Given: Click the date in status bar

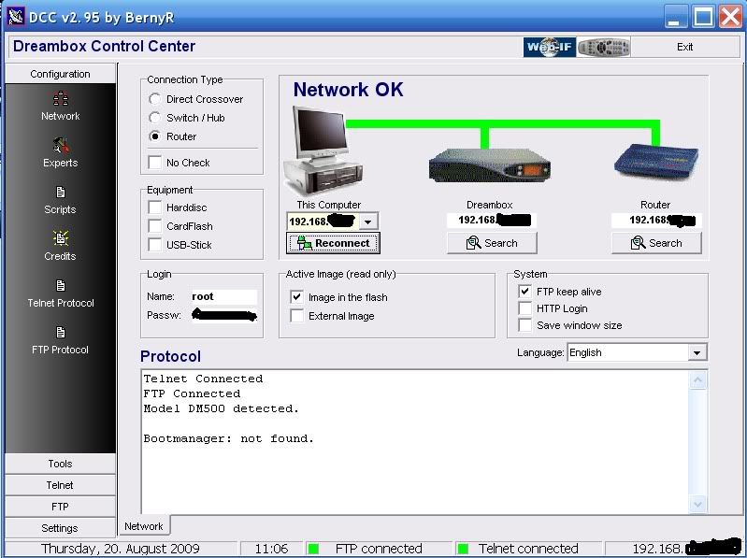Looking at the screenshot, I should (x=120, y=549).
